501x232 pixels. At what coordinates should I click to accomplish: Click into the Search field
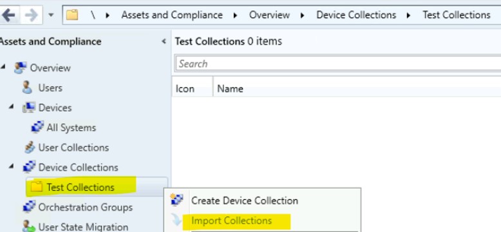tap(338, 64)
